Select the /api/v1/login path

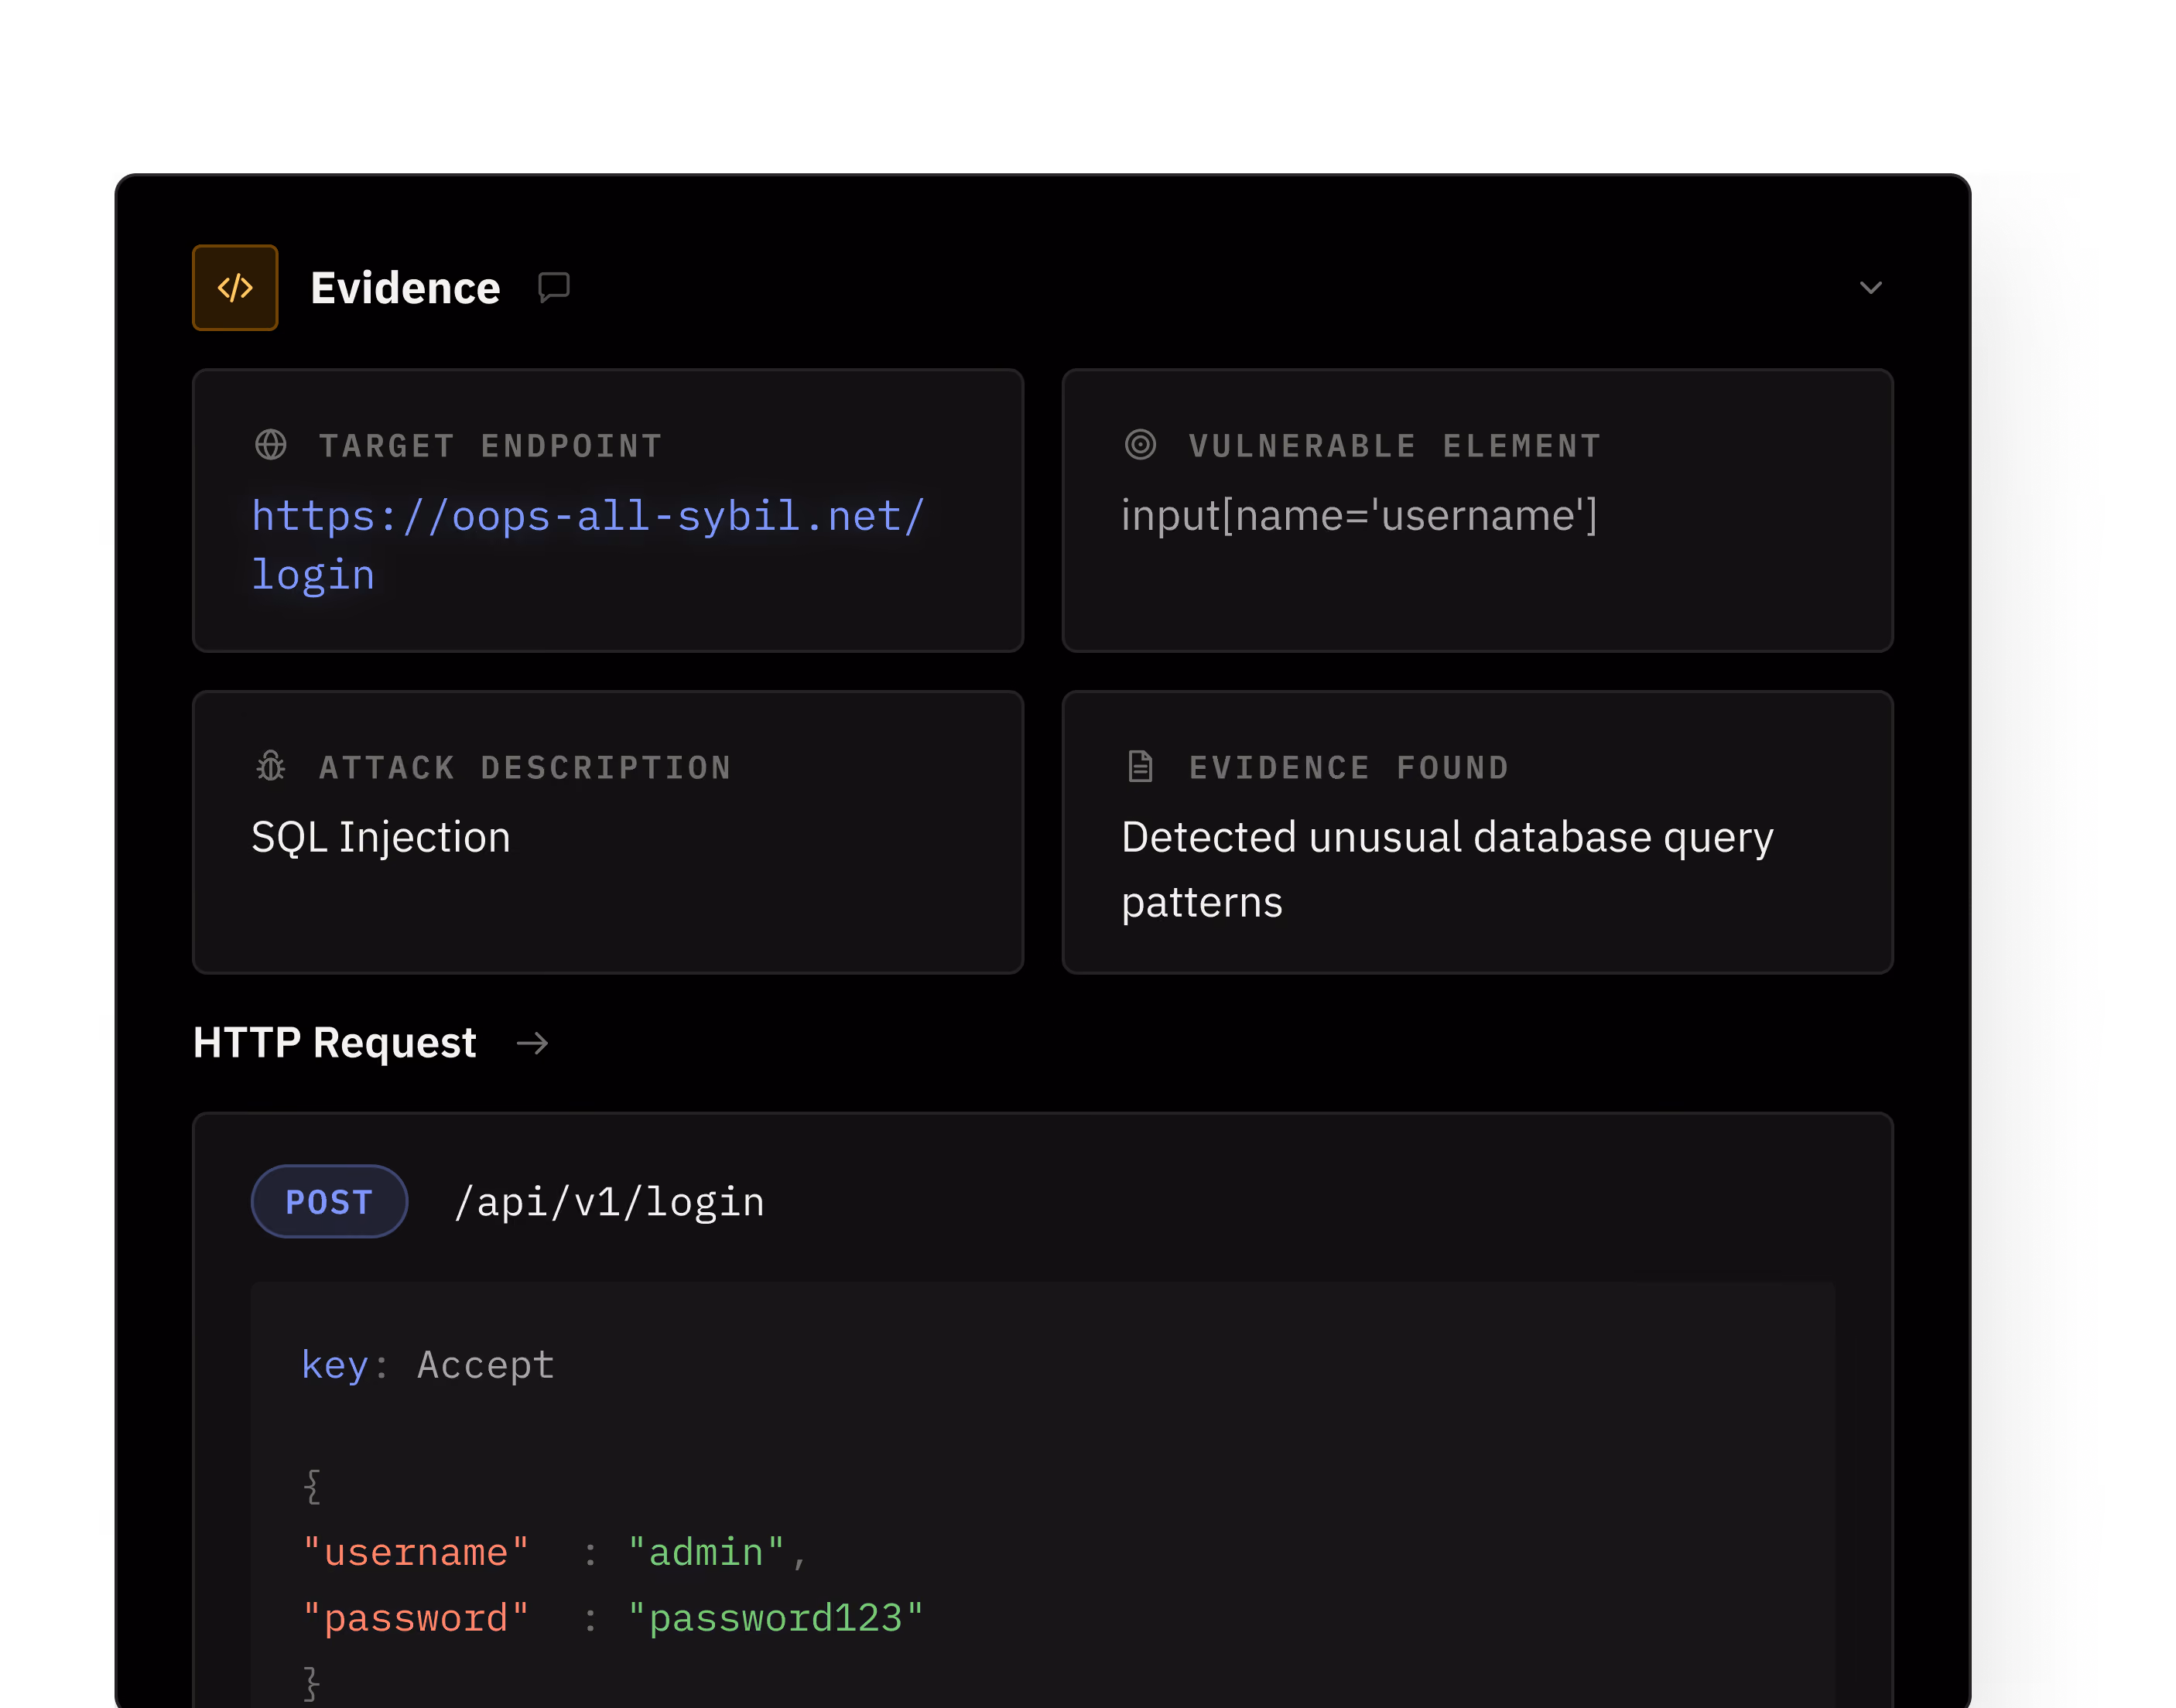point(609,1202)
